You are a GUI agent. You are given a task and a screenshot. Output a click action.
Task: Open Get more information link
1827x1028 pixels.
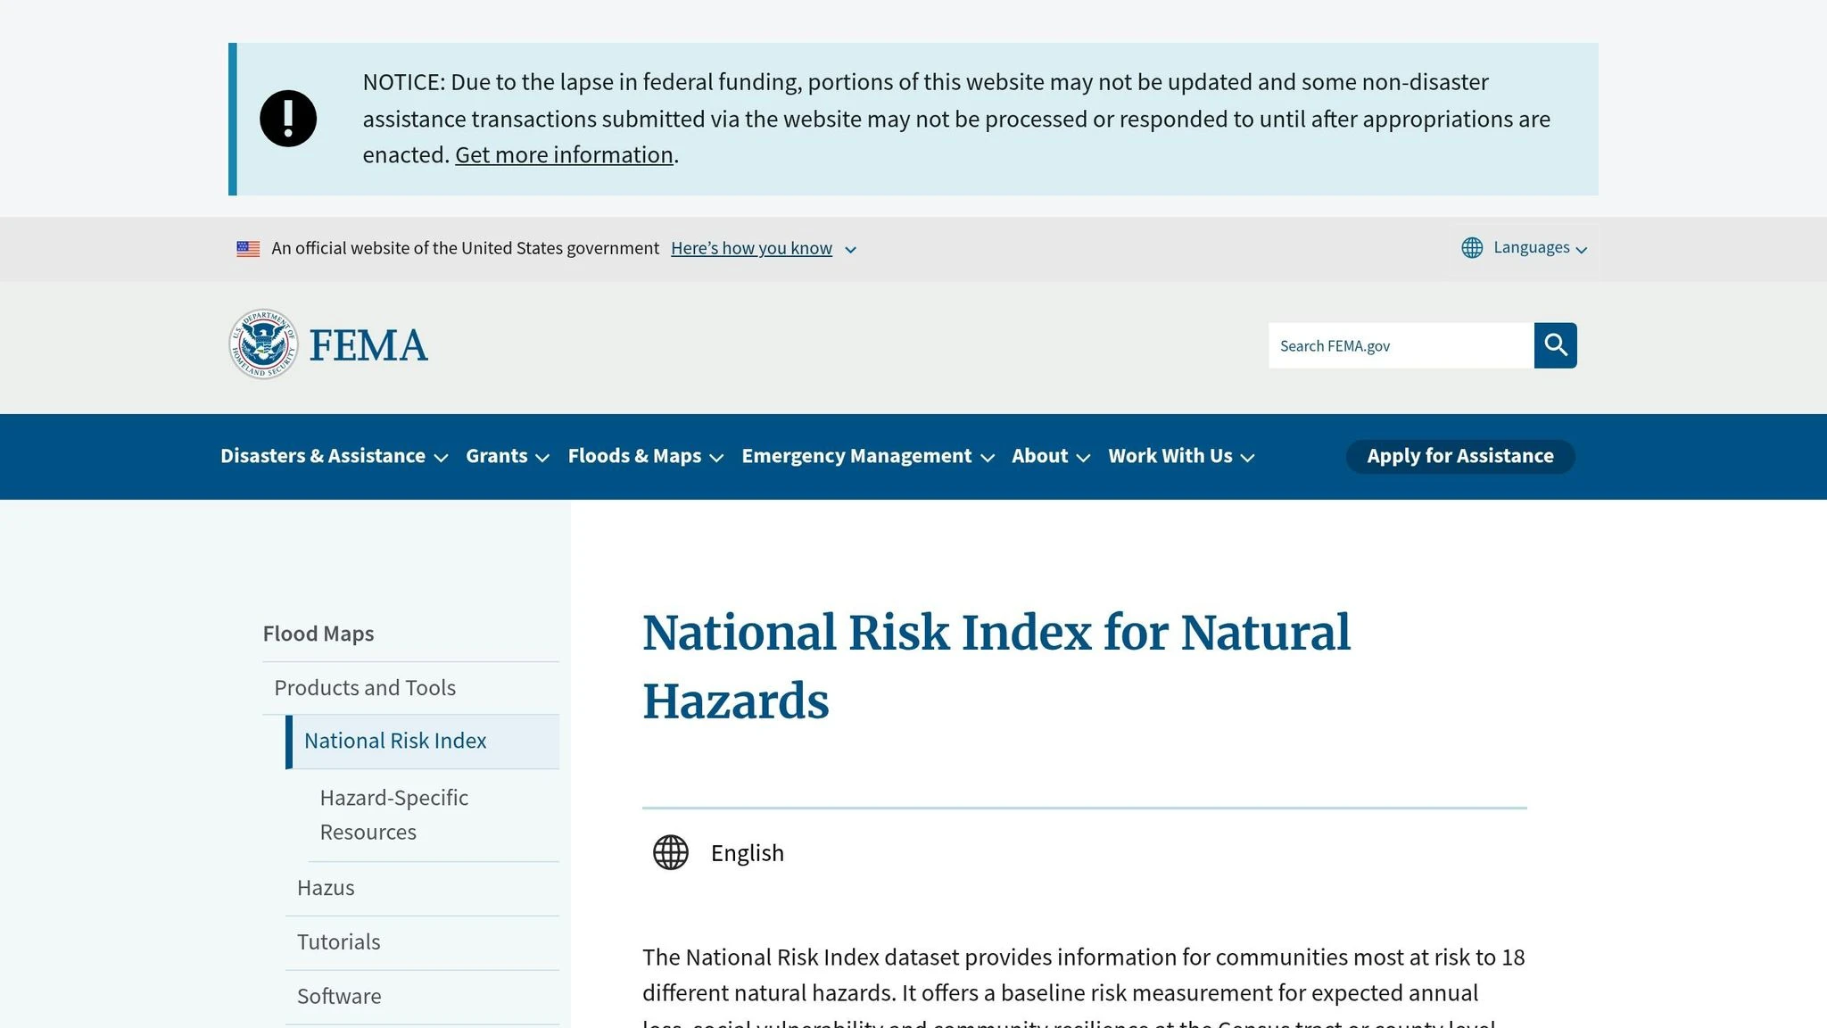564,155
